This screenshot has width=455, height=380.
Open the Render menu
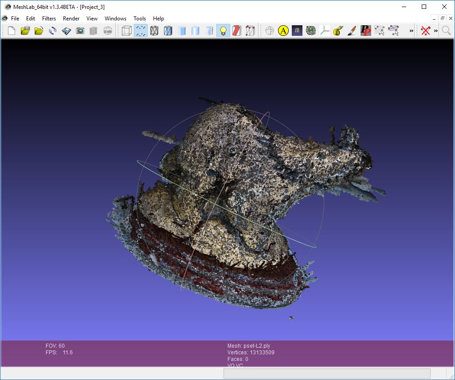[x=71, y=19]
